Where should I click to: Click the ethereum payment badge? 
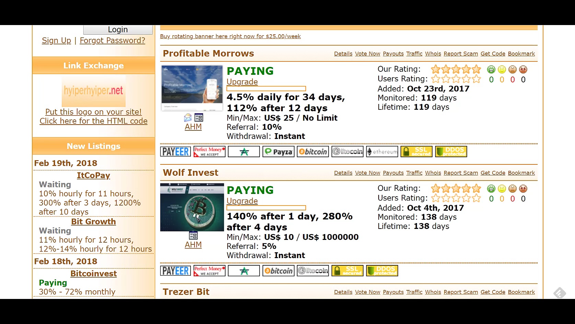pyautogui.click(x=382, y=152)
